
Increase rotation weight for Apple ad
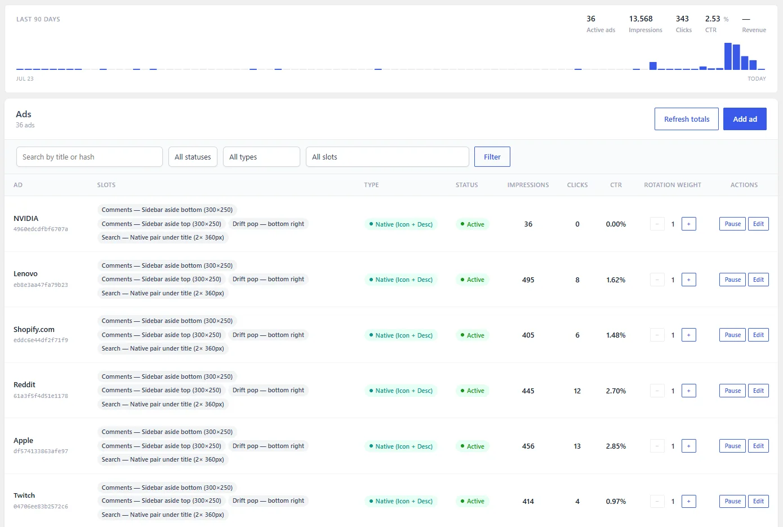(688, 446)
